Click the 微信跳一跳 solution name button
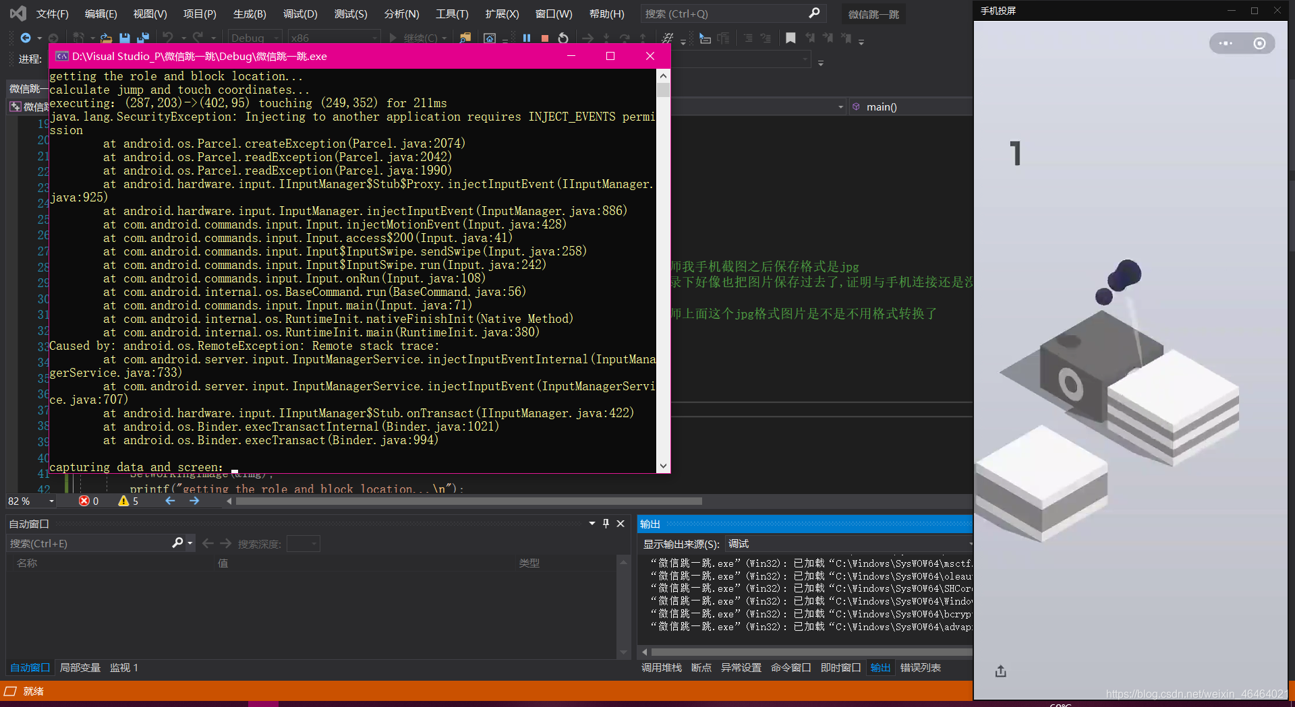1295x707 pixels. tap(873, 14)
